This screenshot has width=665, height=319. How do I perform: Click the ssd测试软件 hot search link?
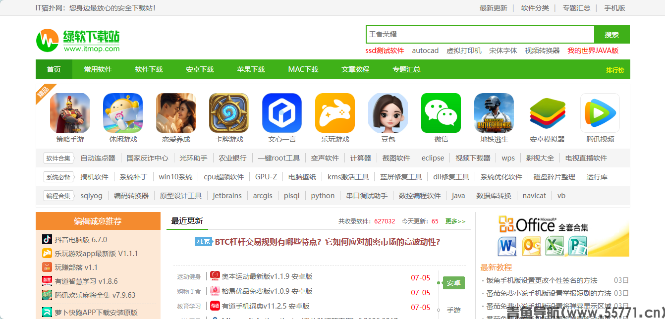pos(385,51)
